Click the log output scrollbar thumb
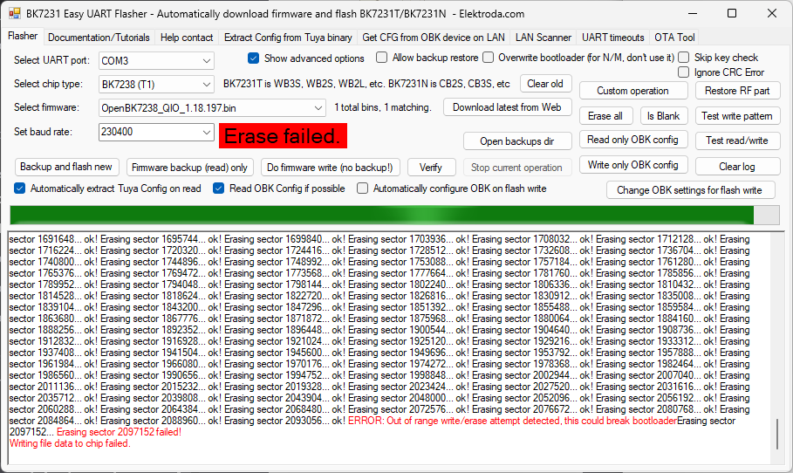793x473 pixels. 776,434
